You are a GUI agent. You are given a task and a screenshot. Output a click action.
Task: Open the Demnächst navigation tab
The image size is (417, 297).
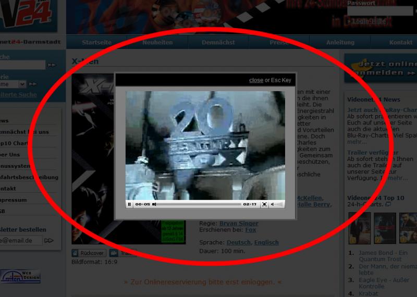[x=218, y=42]
